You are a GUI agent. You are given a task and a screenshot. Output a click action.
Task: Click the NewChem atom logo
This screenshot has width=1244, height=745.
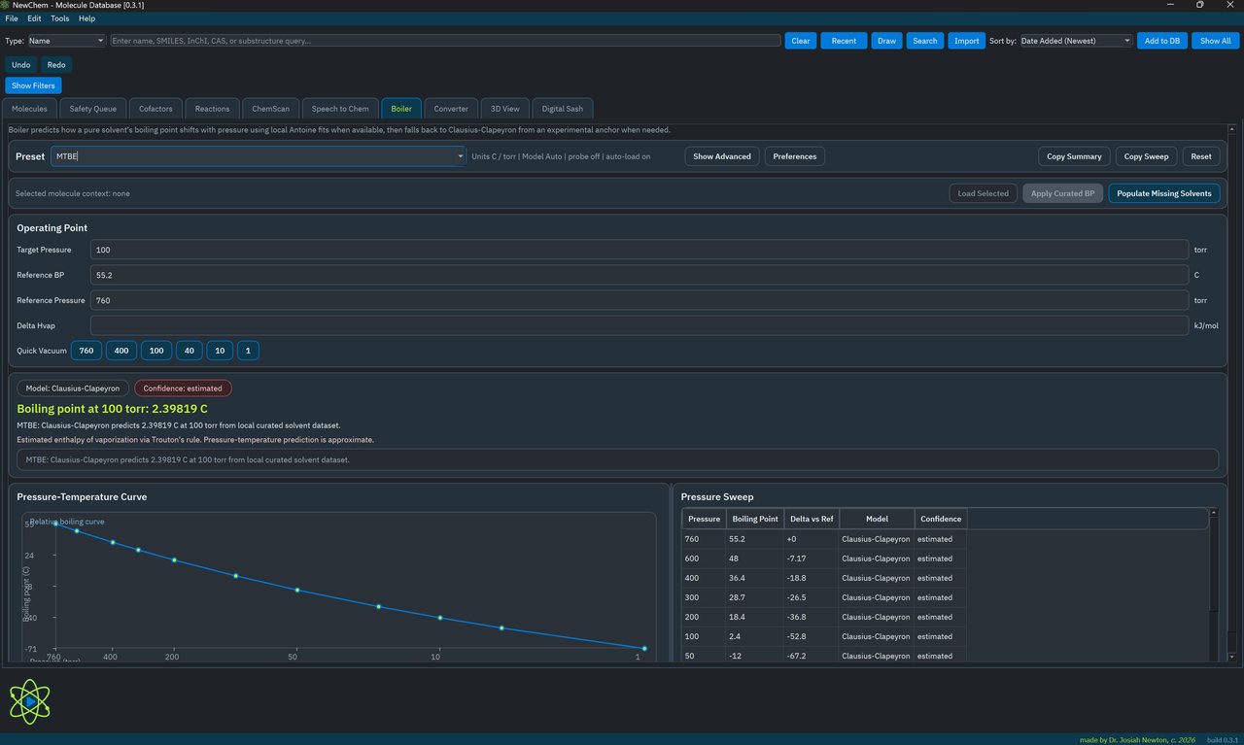32,701
